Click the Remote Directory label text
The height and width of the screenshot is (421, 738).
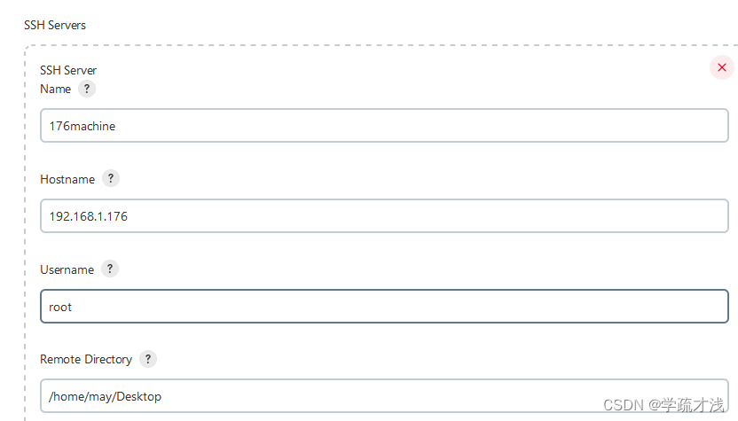[86, 359]
